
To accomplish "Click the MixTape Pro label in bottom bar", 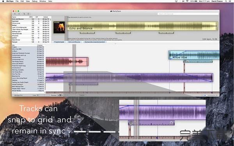I will click(18, 95).
